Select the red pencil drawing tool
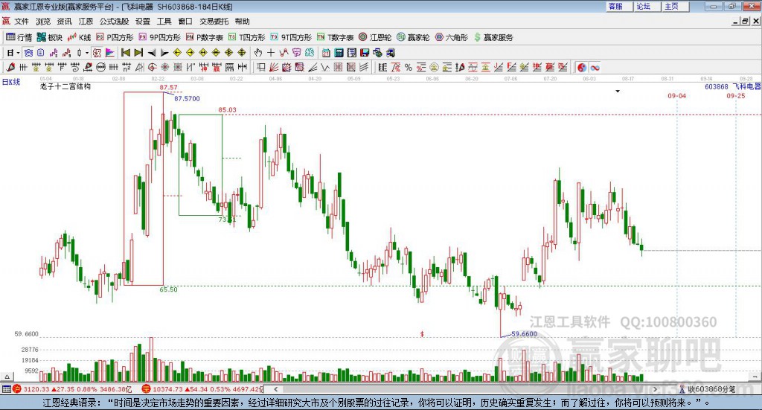The width and height of the screenshot is (762, 410). pyautogui.click(x=10, y=68)
